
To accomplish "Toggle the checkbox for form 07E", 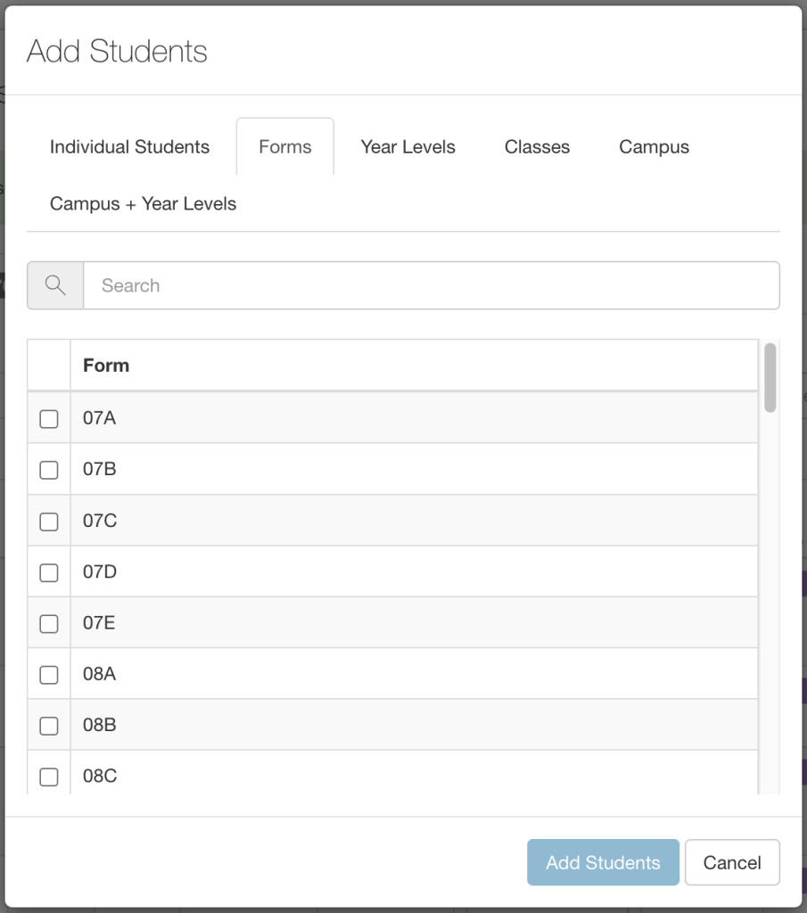I will [49, 623].
